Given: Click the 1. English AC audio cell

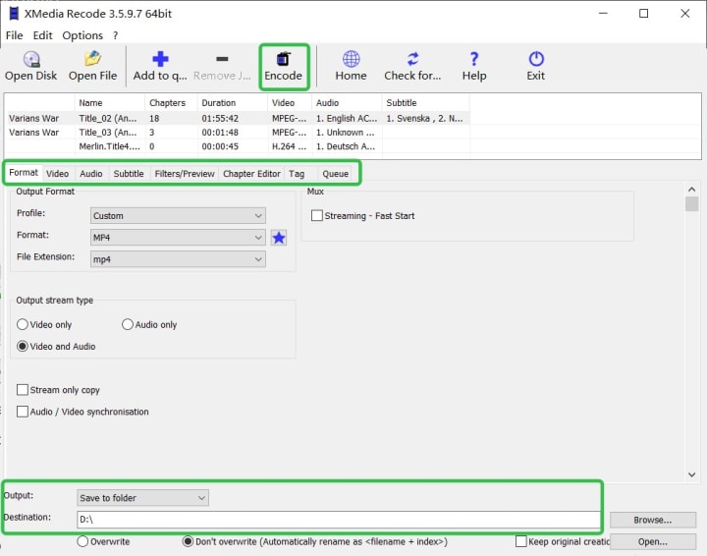Looking at the screenshot, I should pos(347,118).
